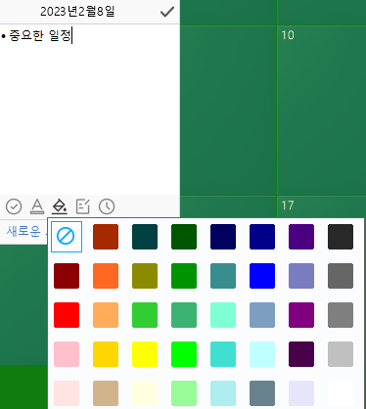Click the note text '중요한 일정'
Viewport: 366px width, 409px height.
pos(40,35)
